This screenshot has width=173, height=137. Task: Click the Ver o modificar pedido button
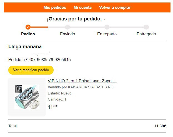[31, 70]
